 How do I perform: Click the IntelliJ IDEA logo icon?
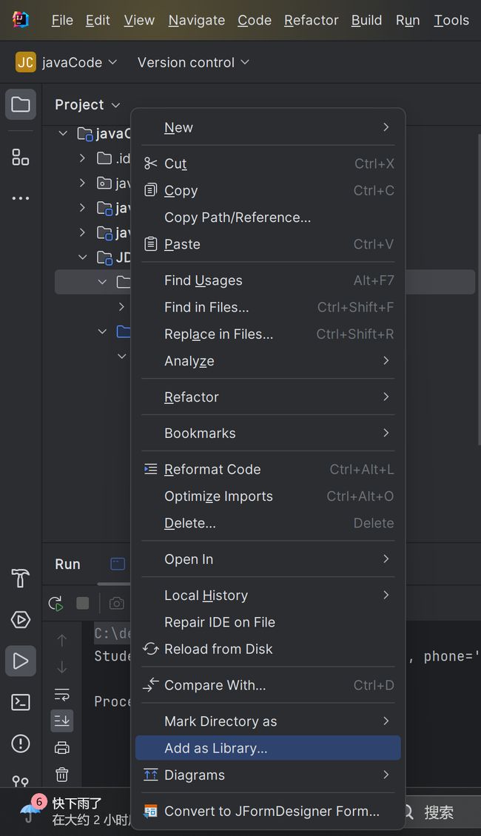coord(21,20)
